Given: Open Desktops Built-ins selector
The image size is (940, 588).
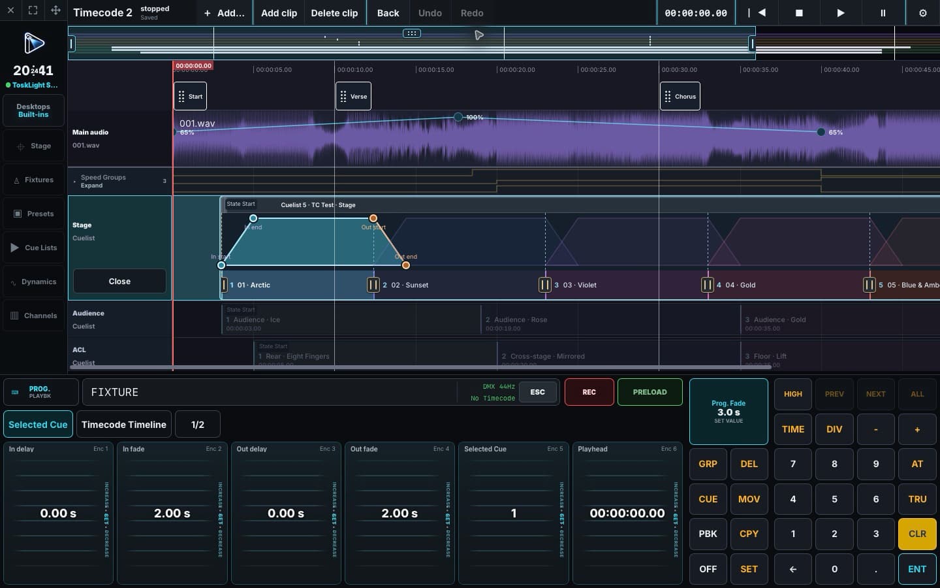Looking at the screenshot, I should (33, 110).
